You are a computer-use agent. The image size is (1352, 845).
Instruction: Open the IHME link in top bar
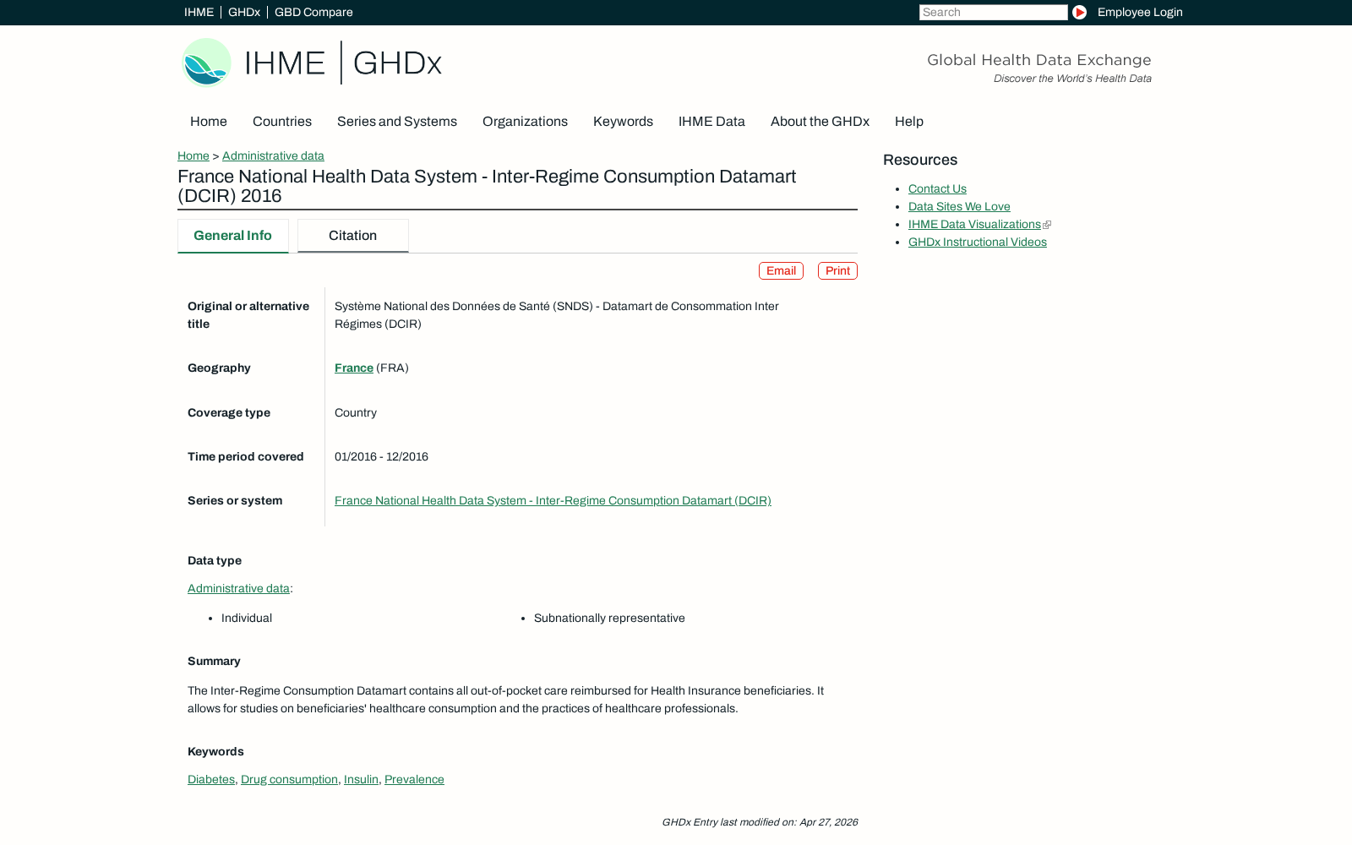click(199, 12)
